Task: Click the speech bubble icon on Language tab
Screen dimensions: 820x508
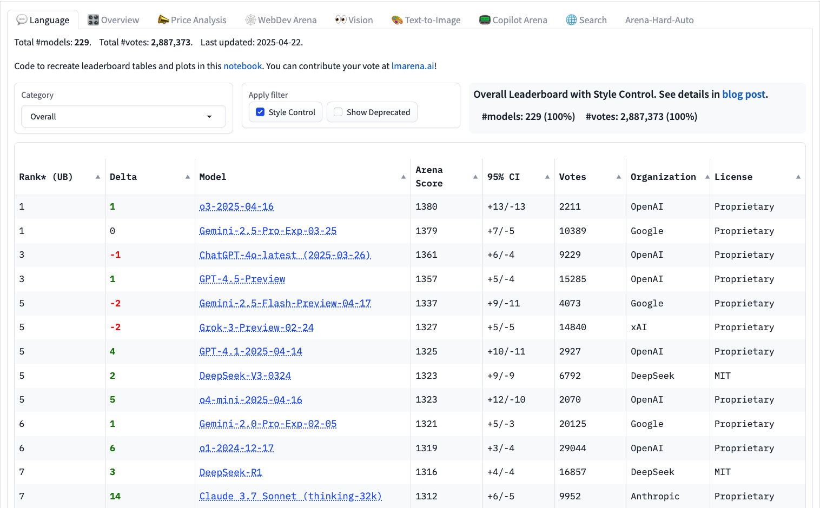Action: coord(22,20)
